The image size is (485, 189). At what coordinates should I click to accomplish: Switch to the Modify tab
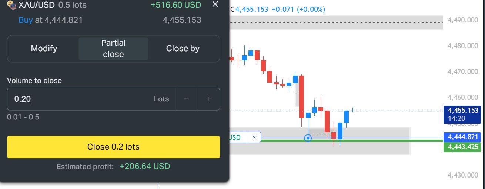44,49
